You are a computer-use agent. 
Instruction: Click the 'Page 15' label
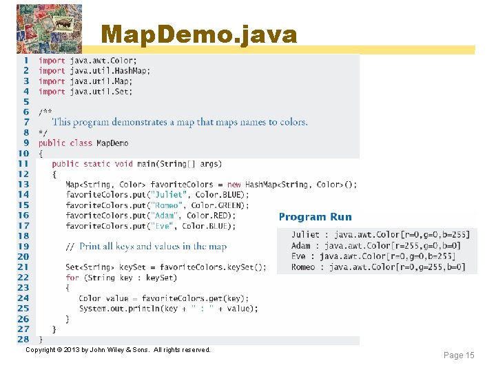(459, 355)
